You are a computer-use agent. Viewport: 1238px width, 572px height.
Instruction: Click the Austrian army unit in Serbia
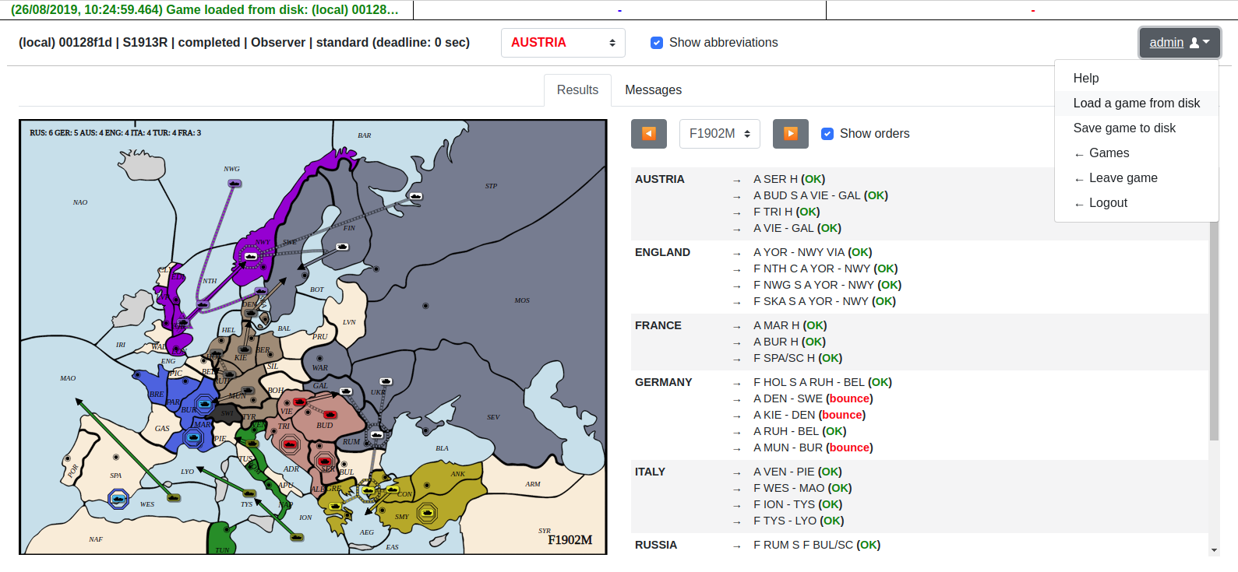click(325, 461)
